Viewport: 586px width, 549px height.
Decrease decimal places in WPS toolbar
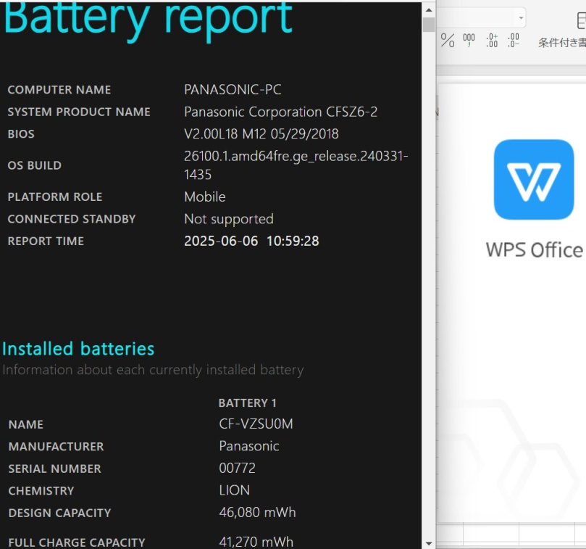click(514, 40)
